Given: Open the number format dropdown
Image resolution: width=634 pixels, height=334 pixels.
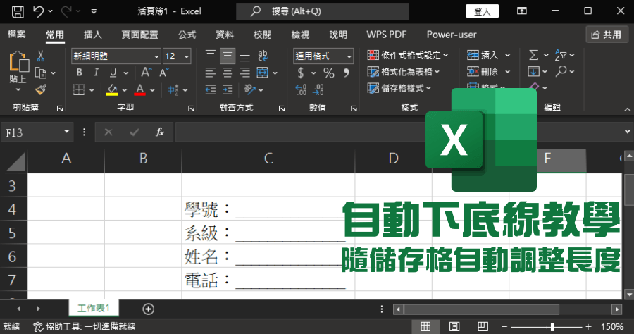Looking at the screenshot, I should [x=349, y=56].
